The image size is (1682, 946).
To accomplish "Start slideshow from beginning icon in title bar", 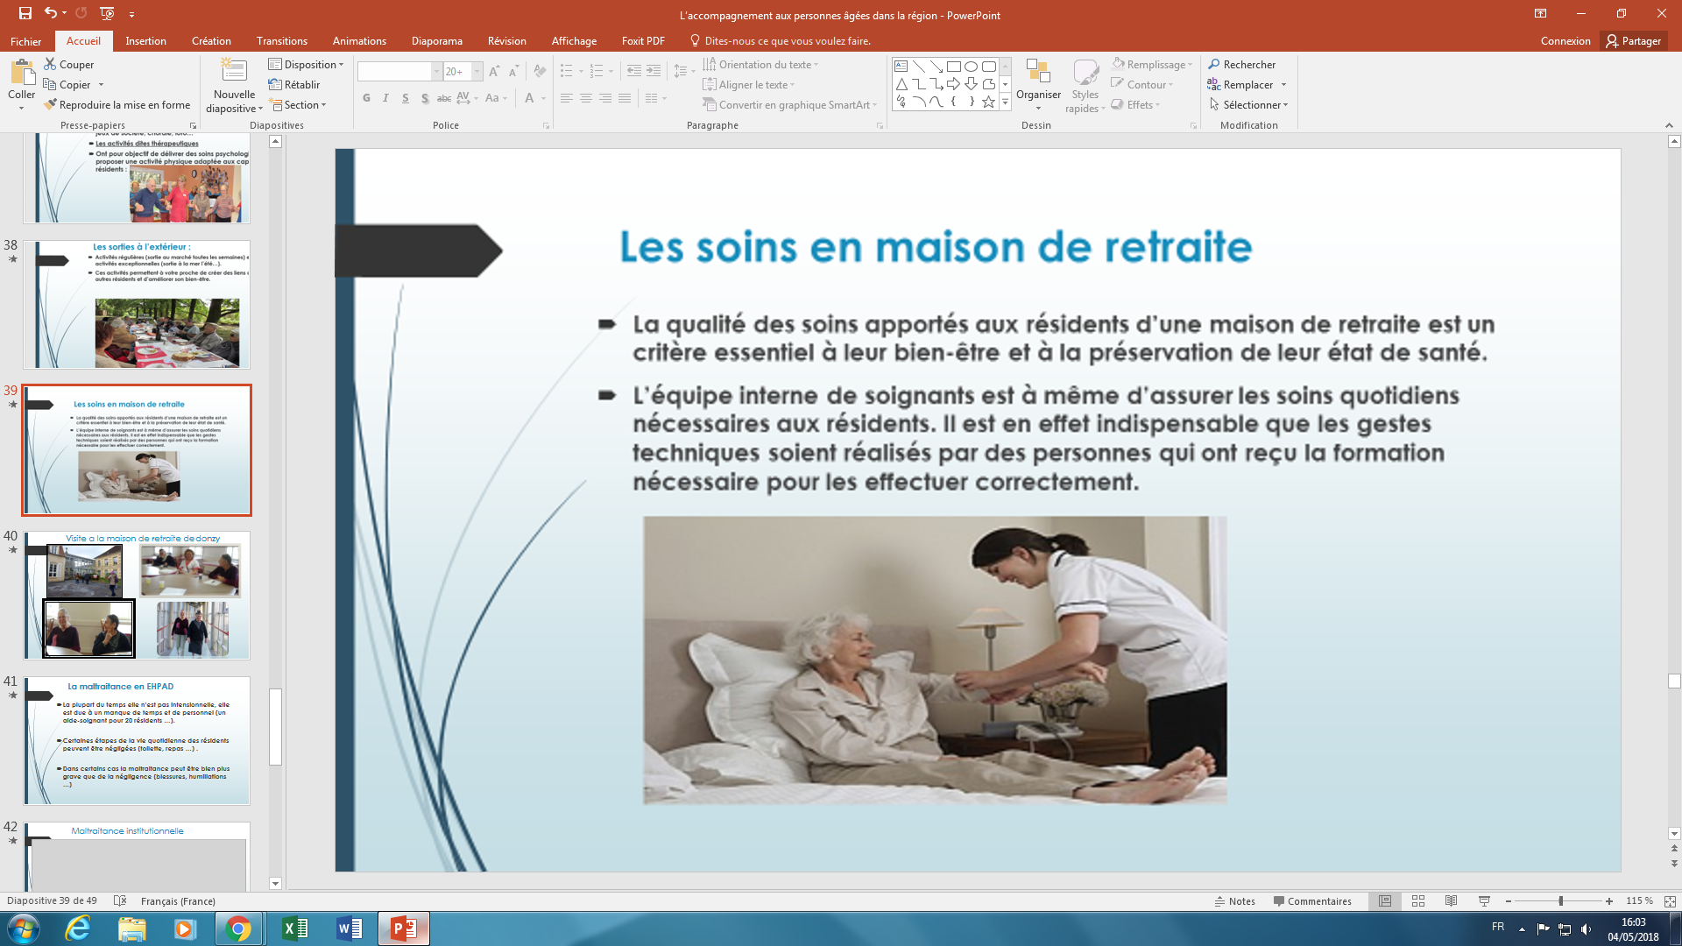I will click(107, 13).
